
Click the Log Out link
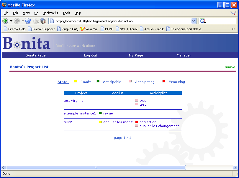coord(91,55)
